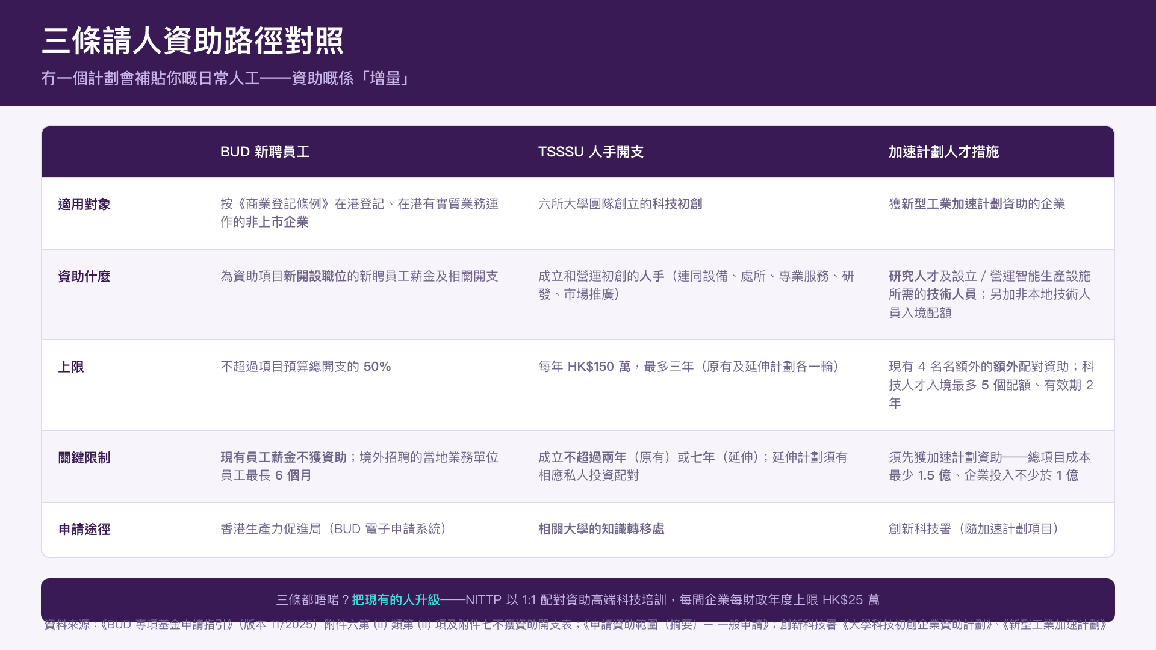The image size is (1156, 650).
Task: Select the subtitle about 資助嘅係「增量」
Action: click(x=226, y=78)
